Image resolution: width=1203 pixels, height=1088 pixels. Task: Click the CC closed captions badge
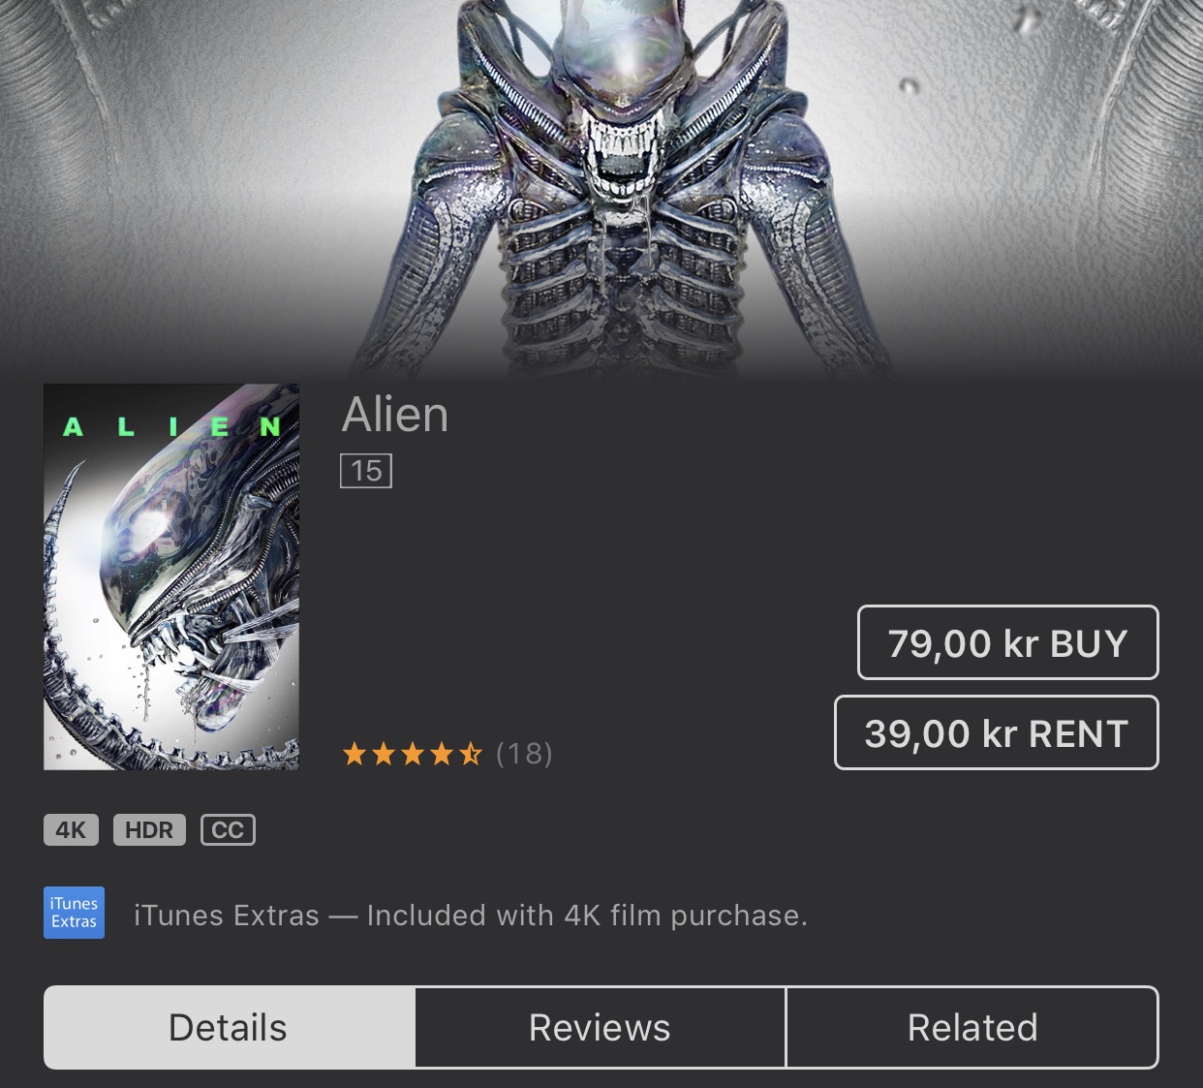pos(228,830)
